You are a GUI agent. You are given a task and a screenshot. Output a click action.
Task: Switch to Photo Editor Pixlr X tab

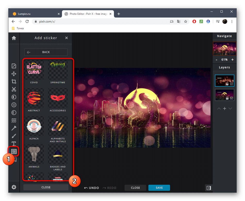[x=88, y=14]
